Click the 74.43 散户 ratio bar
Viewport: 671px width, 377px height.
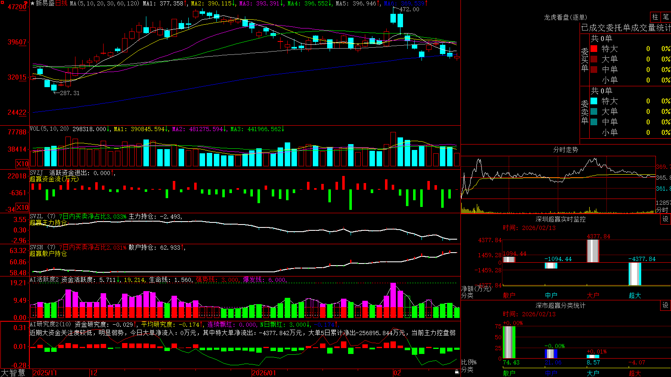pos(509,342)
